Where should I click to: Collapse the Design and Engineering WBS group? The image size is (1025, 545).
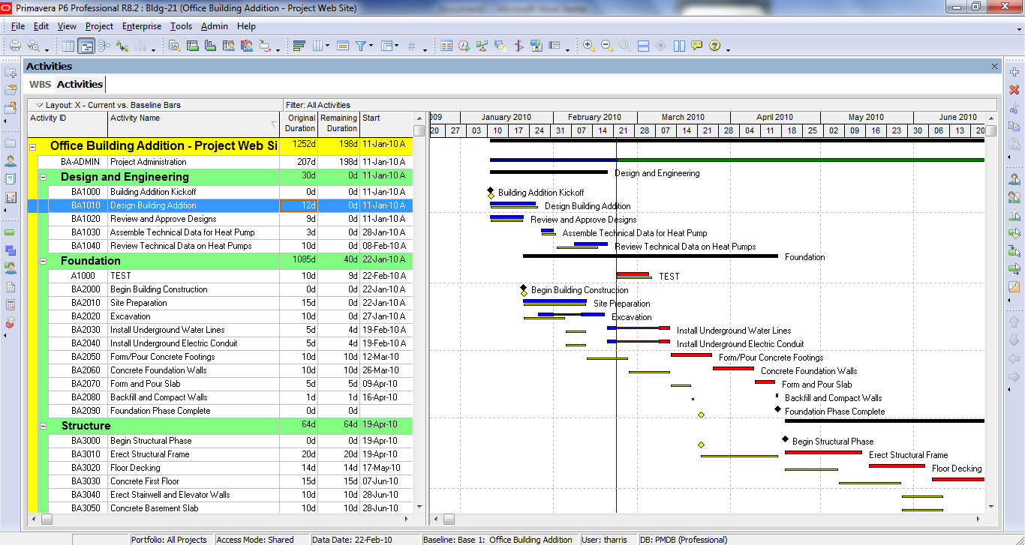click(43, 178)
